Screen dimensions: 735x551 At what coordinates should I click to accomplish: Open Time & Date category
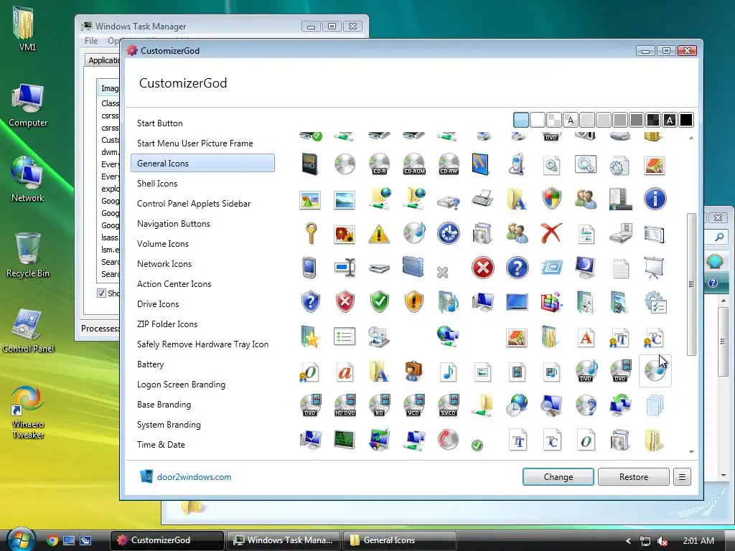point(161,445)
